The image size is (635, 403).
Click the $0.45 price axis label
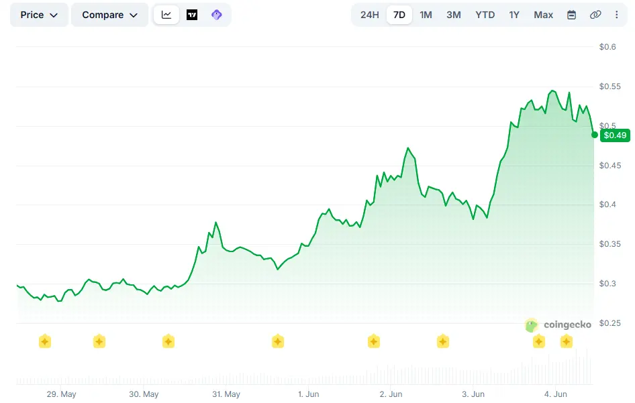(610, 166)
